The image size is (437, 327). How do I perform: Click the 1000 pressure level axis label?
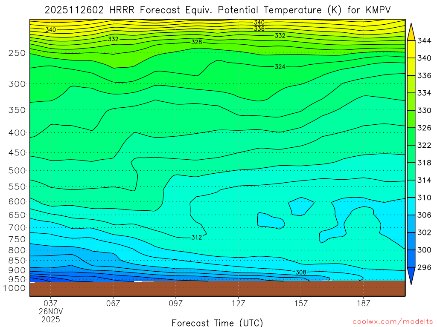coord(15,288)
